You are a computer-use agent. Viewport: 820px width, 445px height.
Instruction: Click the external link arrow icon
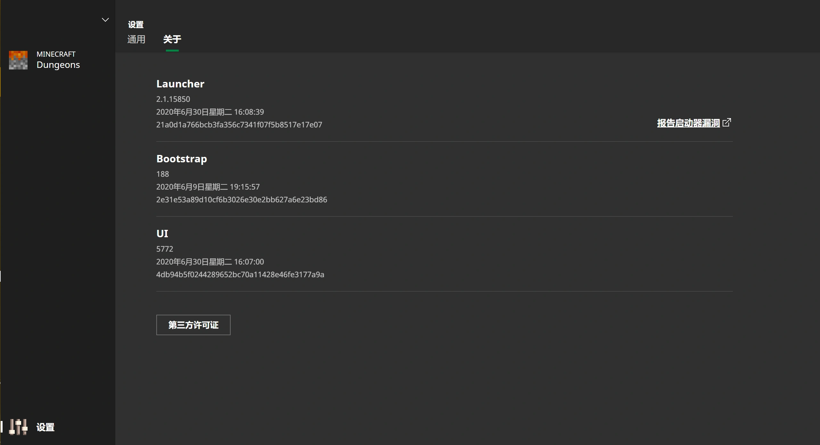click(x=727, y=122)
